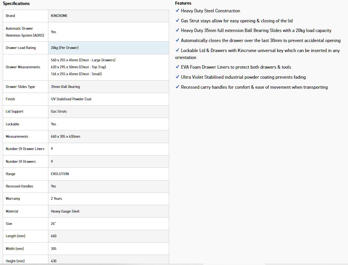Click the checkmark next to Gas Strut stays feature

[x=177, y=21]
